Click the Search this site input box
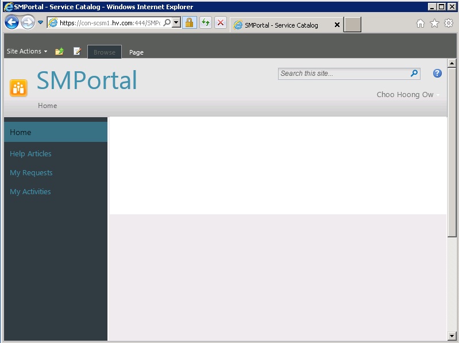Viewport: 459px width, 343px height. 344,74
